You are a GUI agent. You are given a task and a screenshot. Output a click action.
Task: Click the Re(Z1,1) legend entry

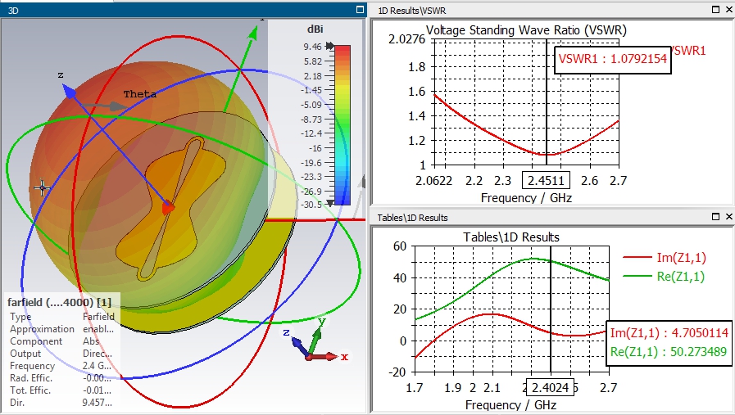(664, 277)
